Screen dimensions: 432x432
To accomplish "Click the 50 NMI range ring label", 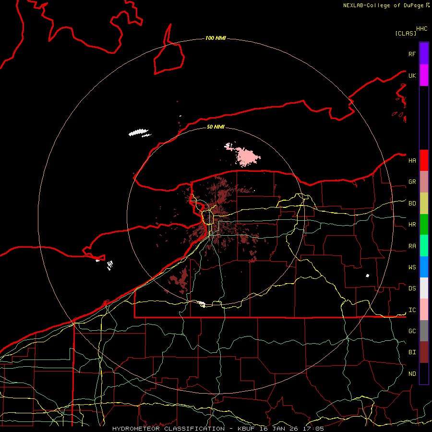I will point(216,127).
